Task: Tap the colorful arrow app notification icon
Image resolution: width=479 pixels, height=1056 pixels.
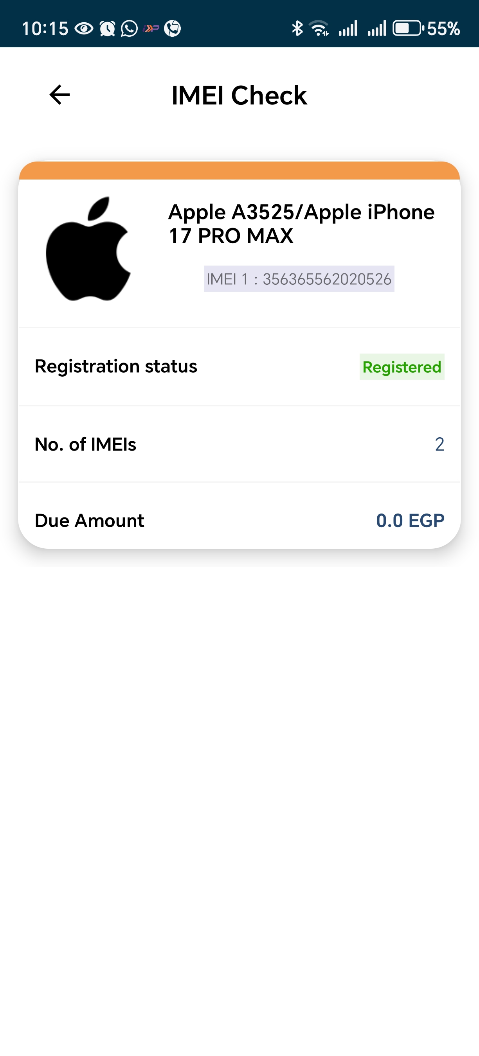Action: pos(151,28)
